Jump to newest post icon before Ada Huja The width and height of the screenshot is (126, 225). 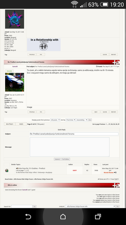17,168
